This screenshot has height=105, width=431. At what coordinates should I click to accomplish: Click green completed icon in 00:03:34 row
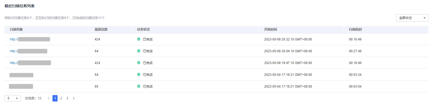[139, 74]
